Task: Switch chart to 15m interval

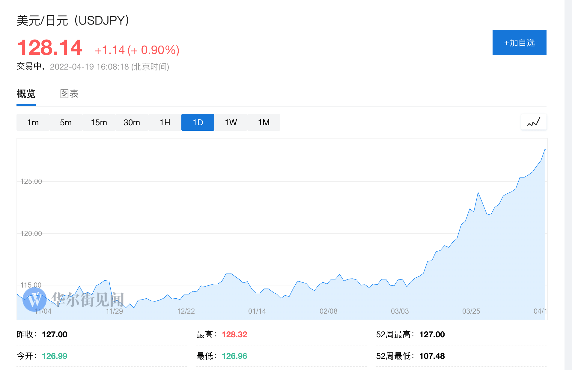Action: tap(99, 122)
